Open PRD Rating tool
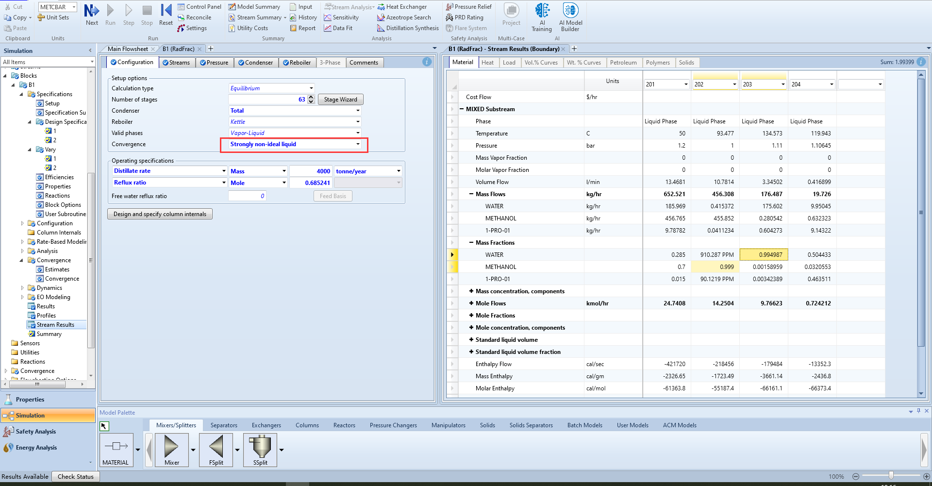 [x=465, y=17]
